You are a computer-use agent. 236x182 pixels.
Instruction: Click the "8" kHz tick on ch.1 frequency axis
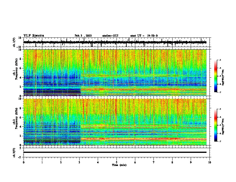click(x=21, y=59)
